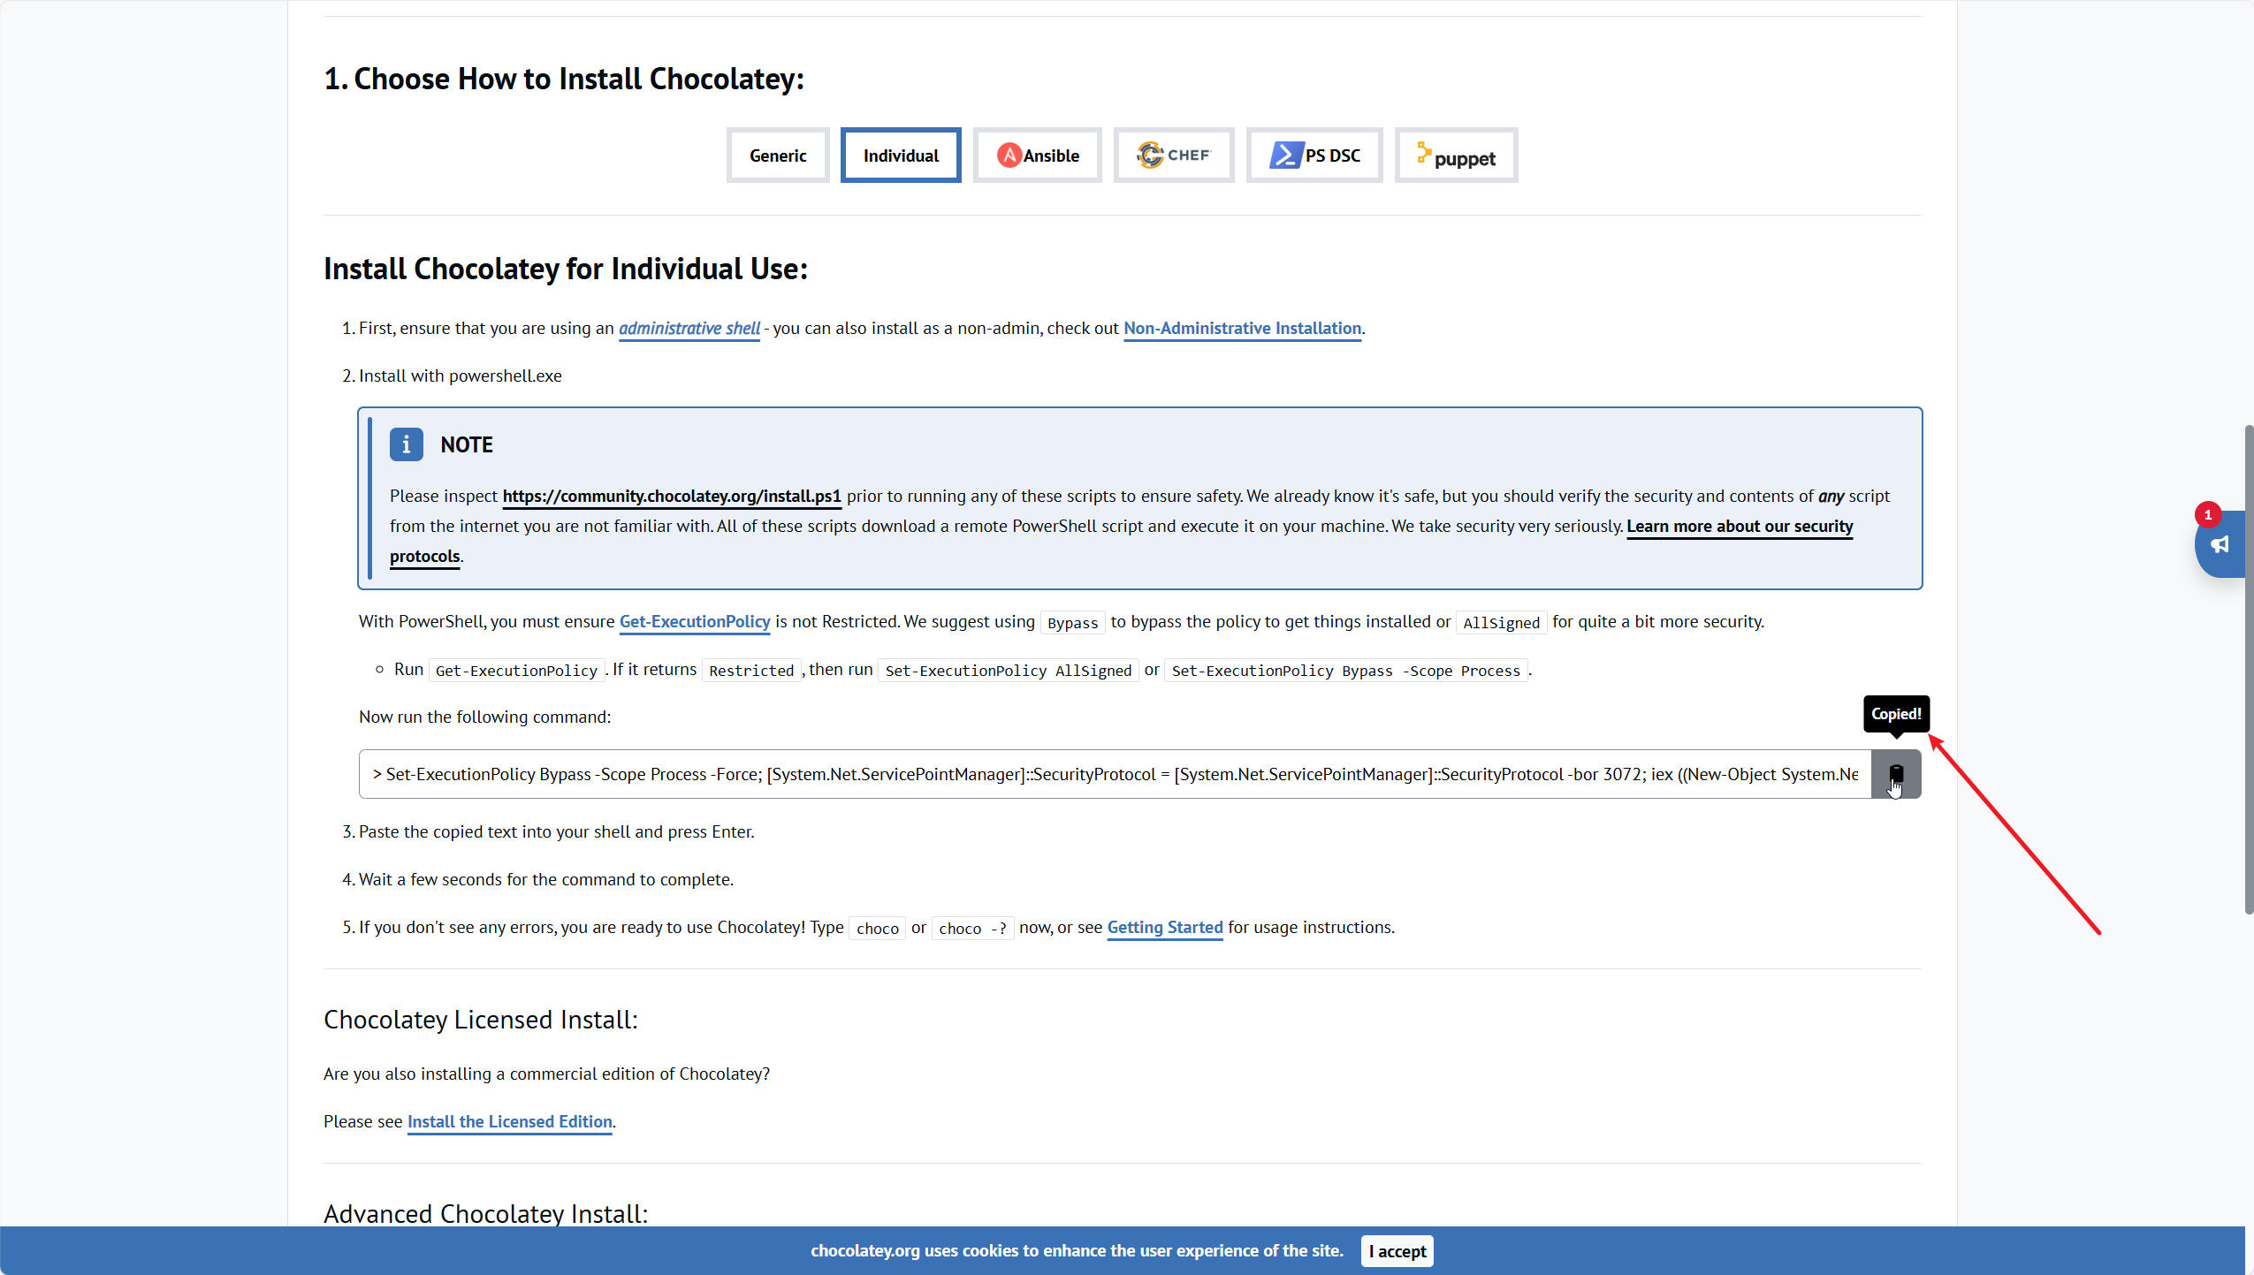Select the Chef install method
2254x1275 pixels.
pyautogui.click(x=1173, y=156)
